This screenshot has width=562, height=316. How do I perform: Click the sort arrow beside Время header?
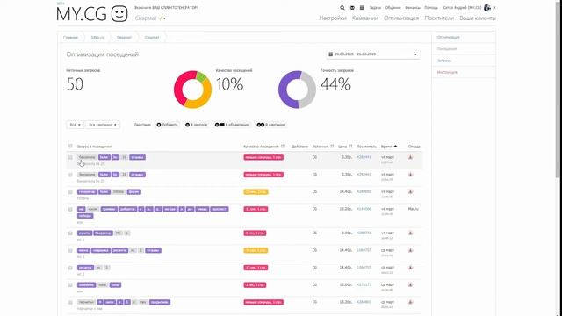395,147
